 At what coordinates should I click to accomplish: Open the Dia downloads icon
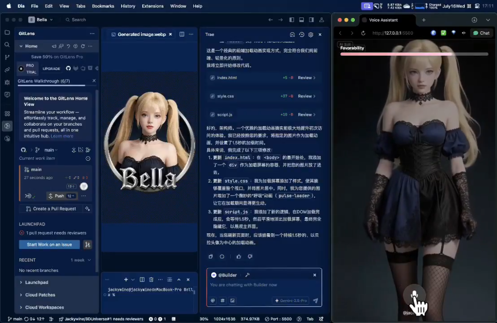(474, 20)
